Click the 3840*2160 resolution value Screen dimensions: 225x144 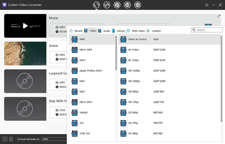[159, 50]
